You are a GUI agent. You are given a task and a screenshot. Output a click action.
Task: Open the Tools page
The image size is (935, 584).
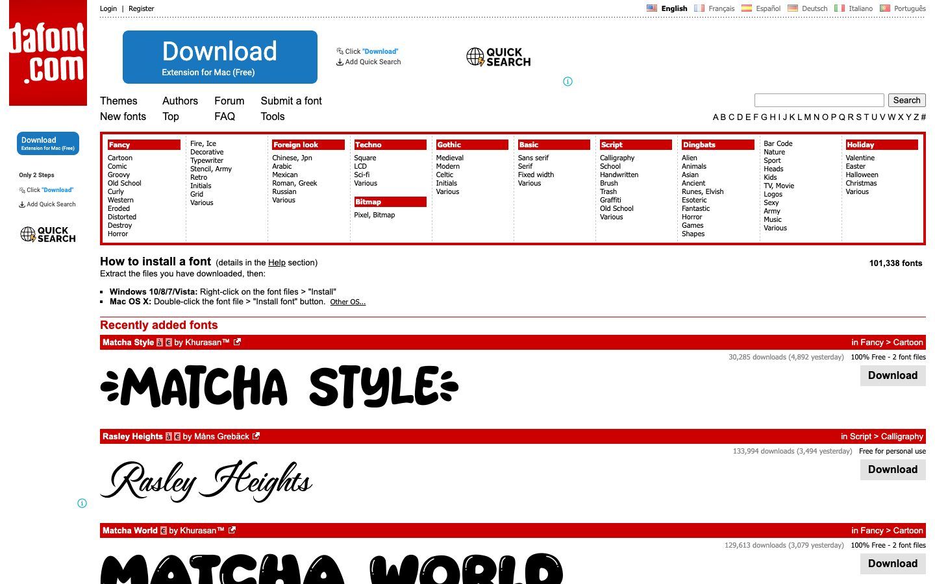pyautogui.click(x=273, y=116)
